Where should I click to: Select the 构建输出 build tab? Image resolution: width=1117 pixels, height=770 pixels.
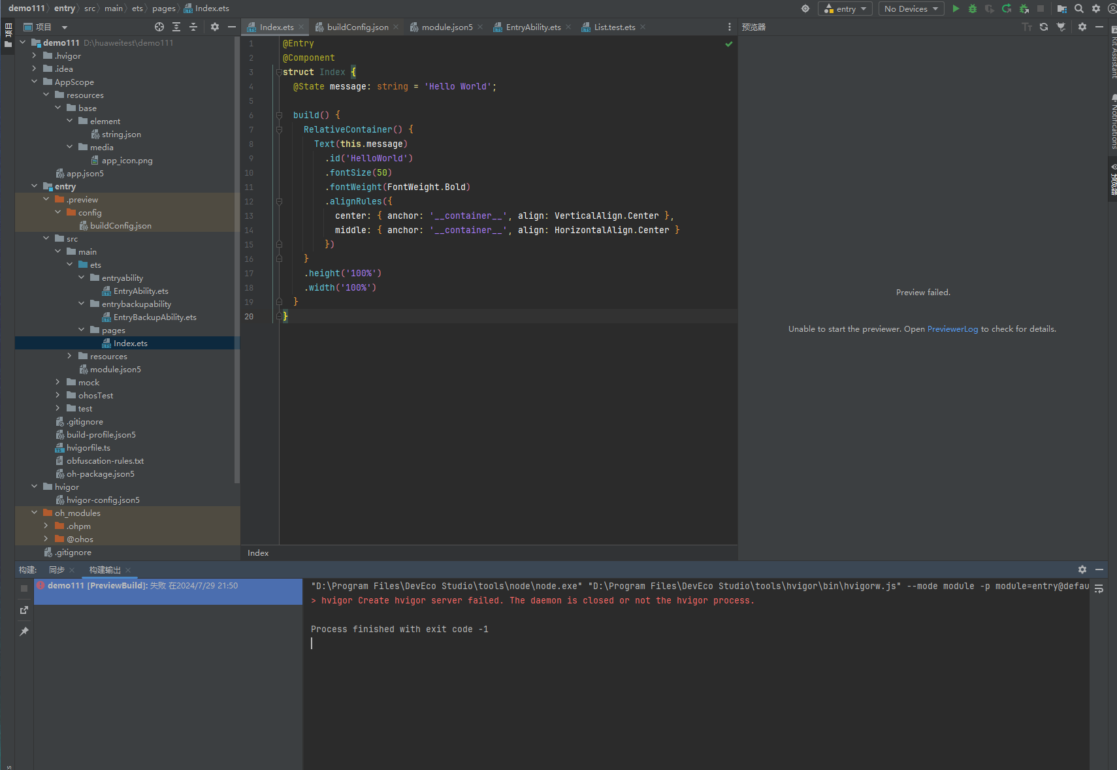coord(105,569)
